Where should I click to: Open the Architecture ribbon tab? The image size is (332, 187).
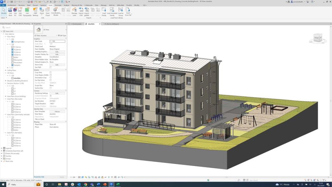pos(12,5)
